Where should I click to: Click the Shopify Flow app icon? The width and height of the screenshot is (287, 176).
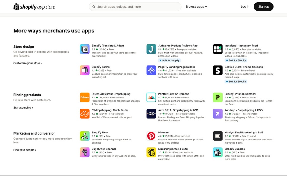tap(85, 136)
